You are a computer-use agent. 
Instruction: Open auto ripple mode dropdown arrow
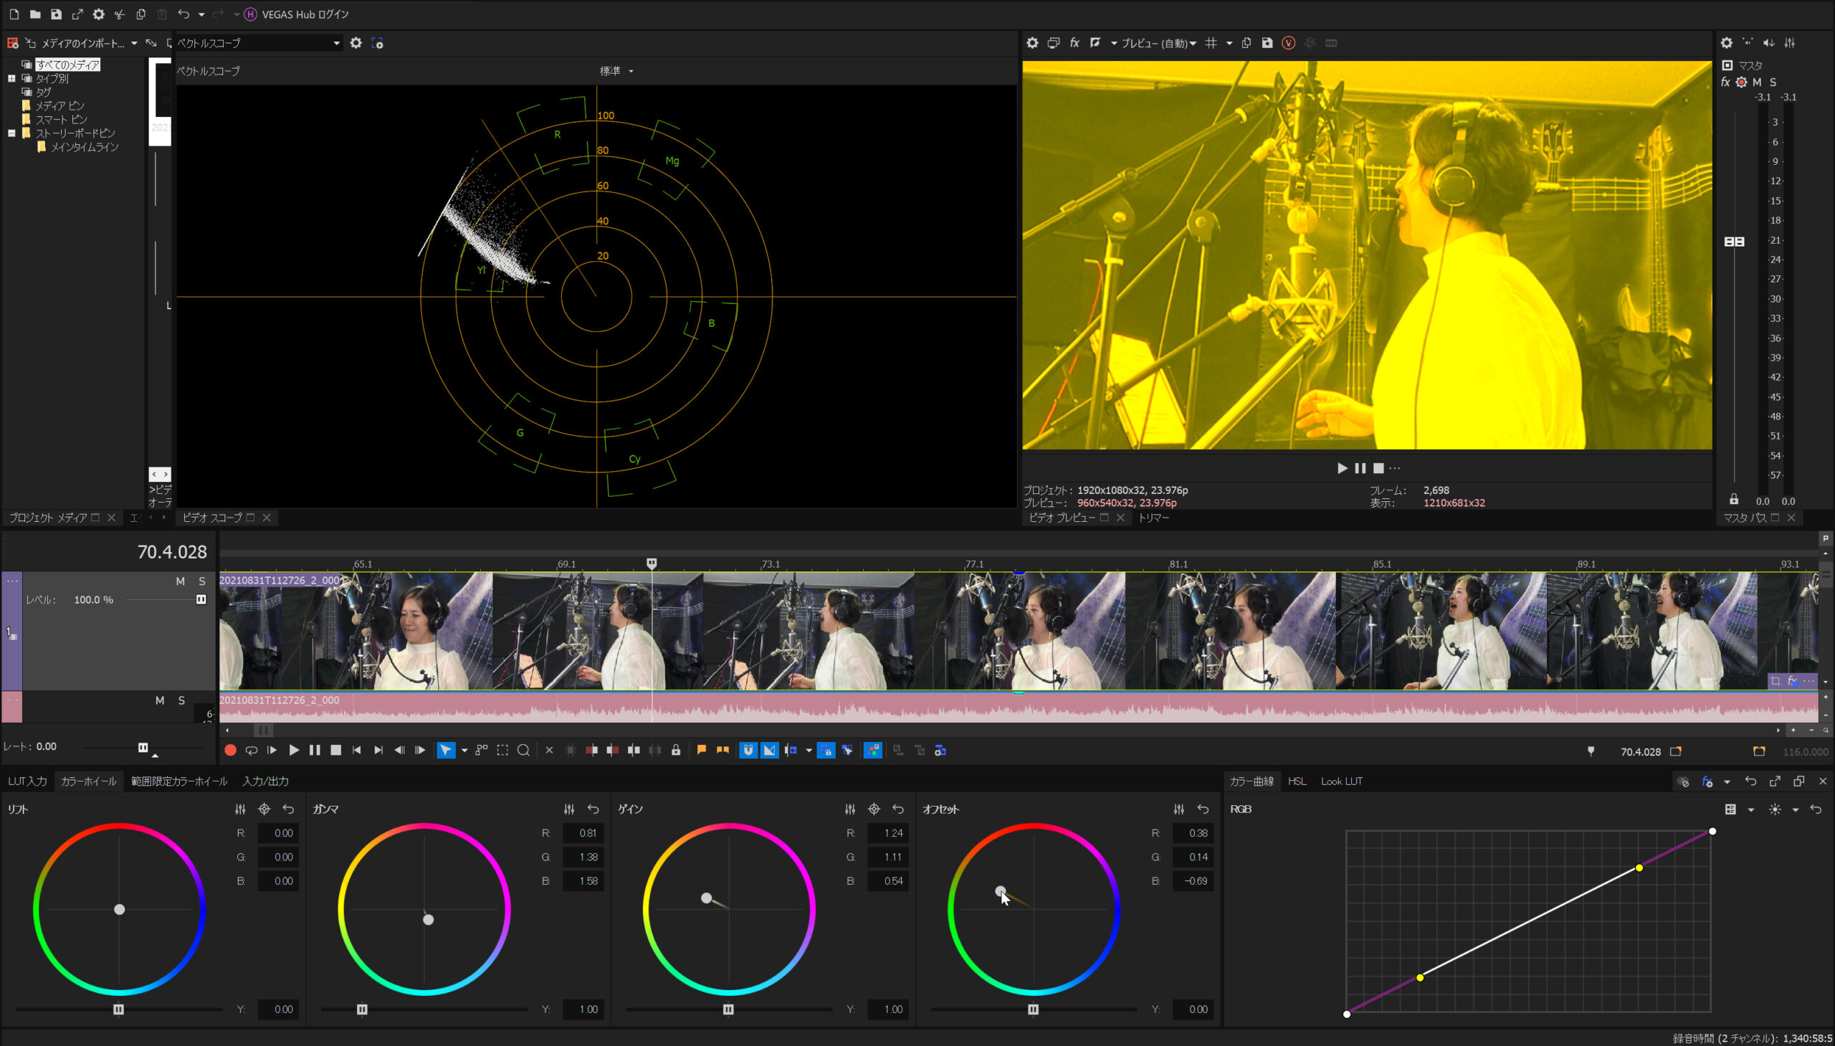[x=809, y=751]
